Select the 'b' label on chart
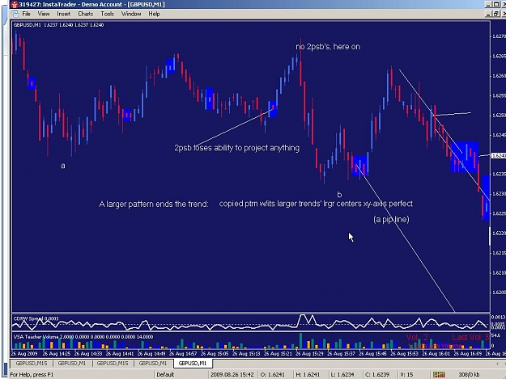506x379 pixels. pyautogui.click(x=339, y=195)
